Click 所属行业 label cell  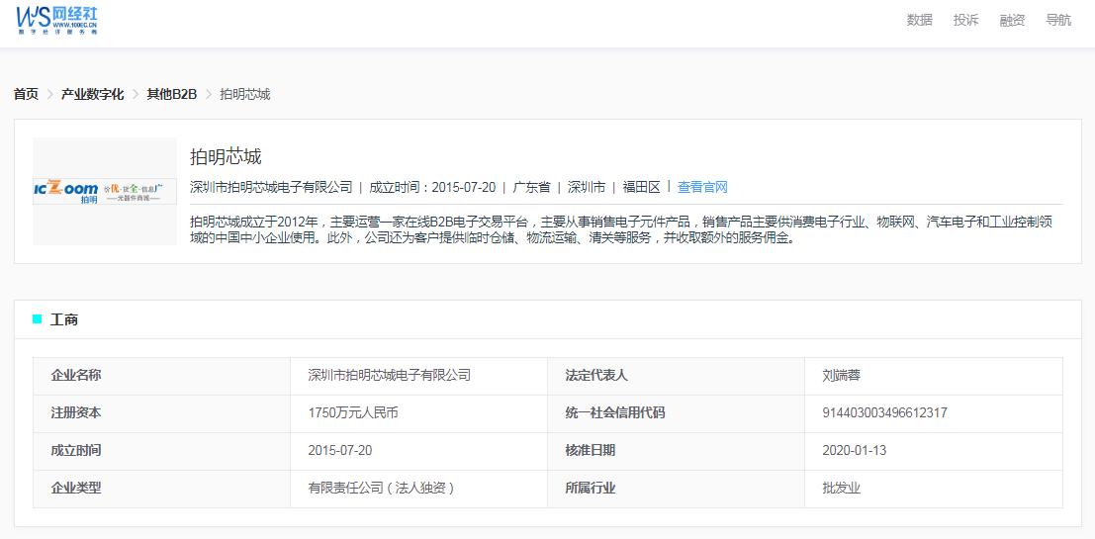[x=676, y=489]
